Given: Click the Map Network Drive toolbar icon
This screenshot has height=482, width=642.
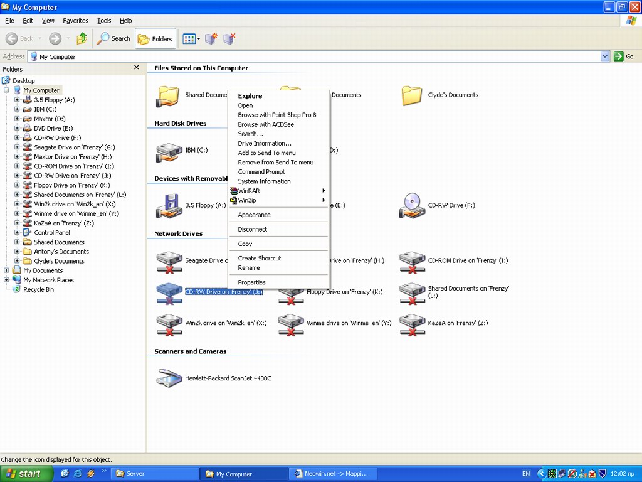Looking at the screenshot, I should [211, 39].
